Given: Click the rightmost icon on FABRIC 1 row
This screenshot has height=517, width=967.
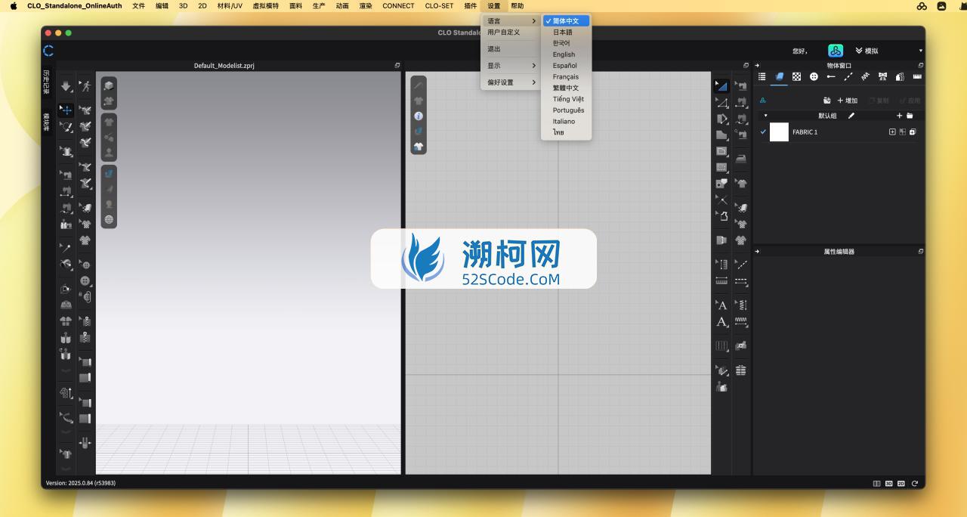Looking at the screenshot, I should [x=913, y=132].
